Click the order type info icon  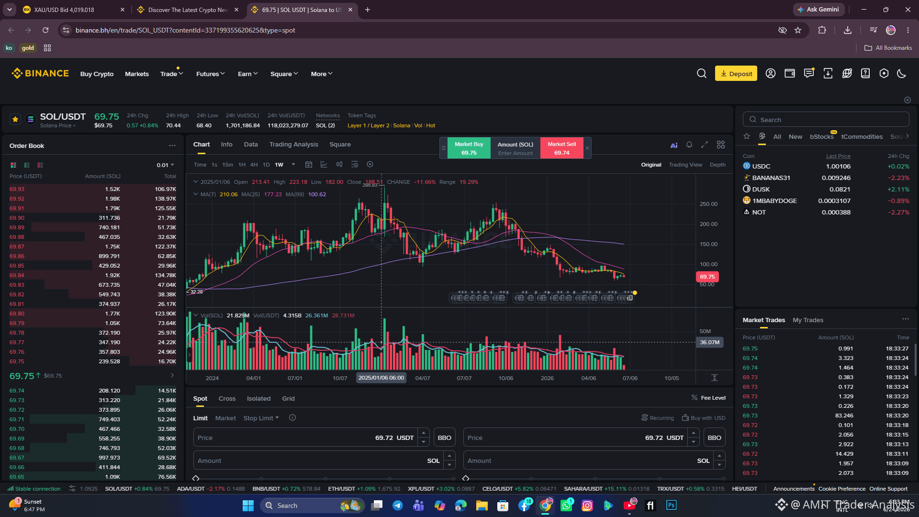point(292,418)
